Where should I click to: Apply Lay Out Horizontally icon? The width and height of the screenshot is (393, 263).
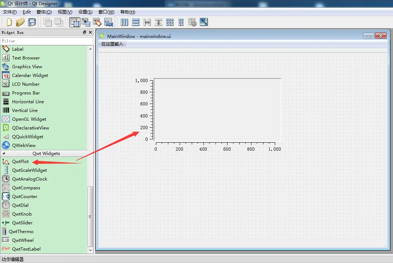(x=124, y=22)
